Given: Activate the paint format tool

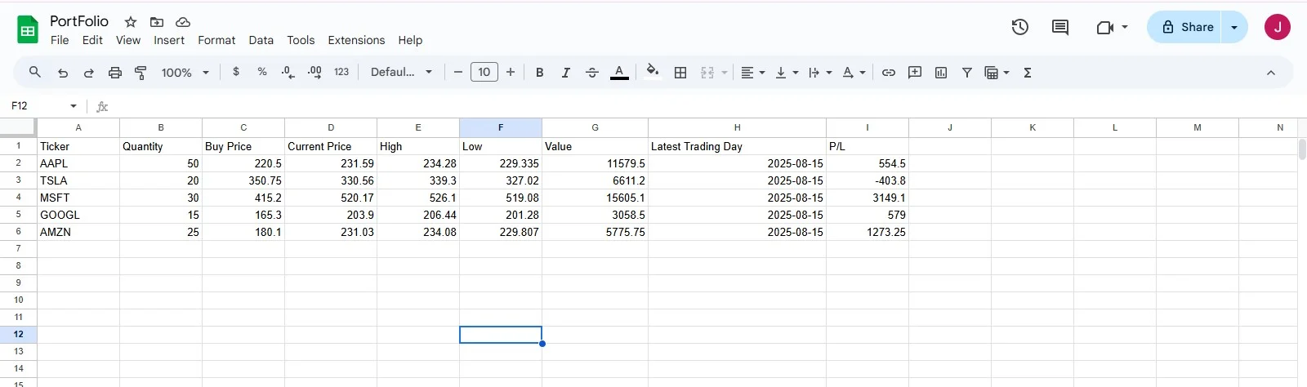Looking at the screenshot, I should click(141, 73).
